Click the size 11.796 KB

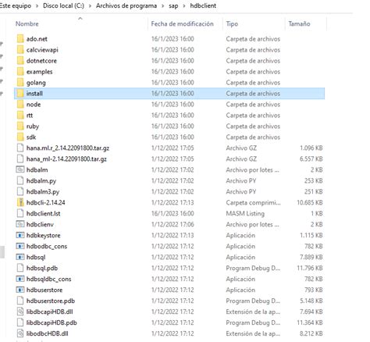point(310,268)
